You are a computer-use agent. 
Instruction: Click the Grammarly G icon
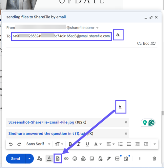click(152, 122)
